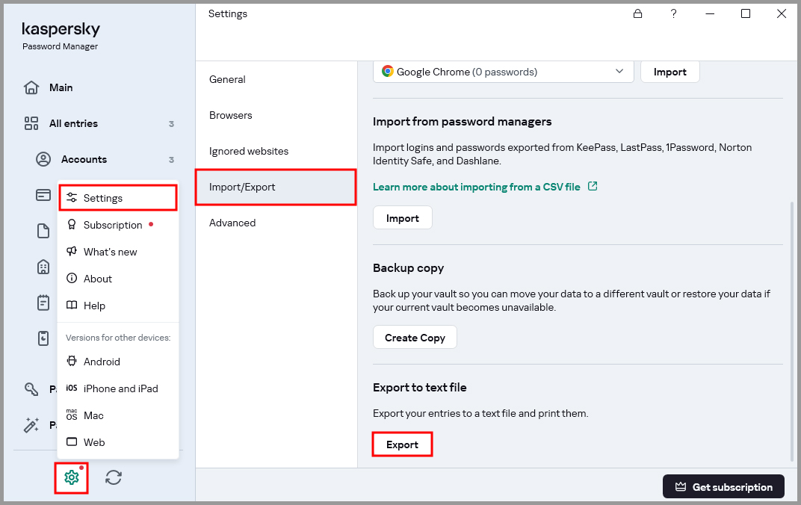Image resolution: width=801 pixels, height=505 pixels.
Task: Click crown icon on Get subscription
Action: tap(681, 486)
